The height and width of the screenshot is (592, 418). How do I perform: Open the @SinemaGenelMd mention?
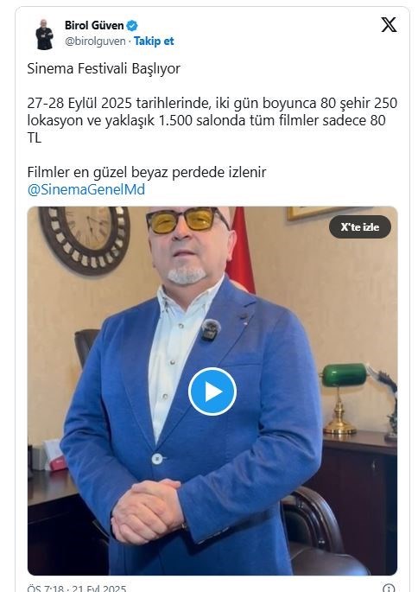click(86, 189)
